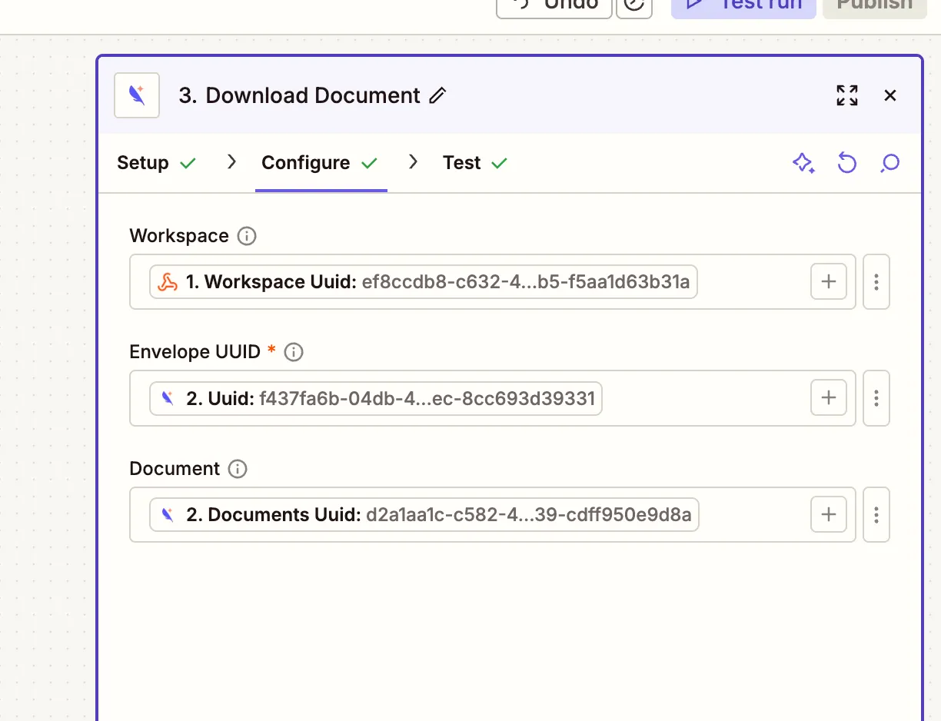
Task: Insert data into Workspace via plus icon
Action: tap(828, 281)
